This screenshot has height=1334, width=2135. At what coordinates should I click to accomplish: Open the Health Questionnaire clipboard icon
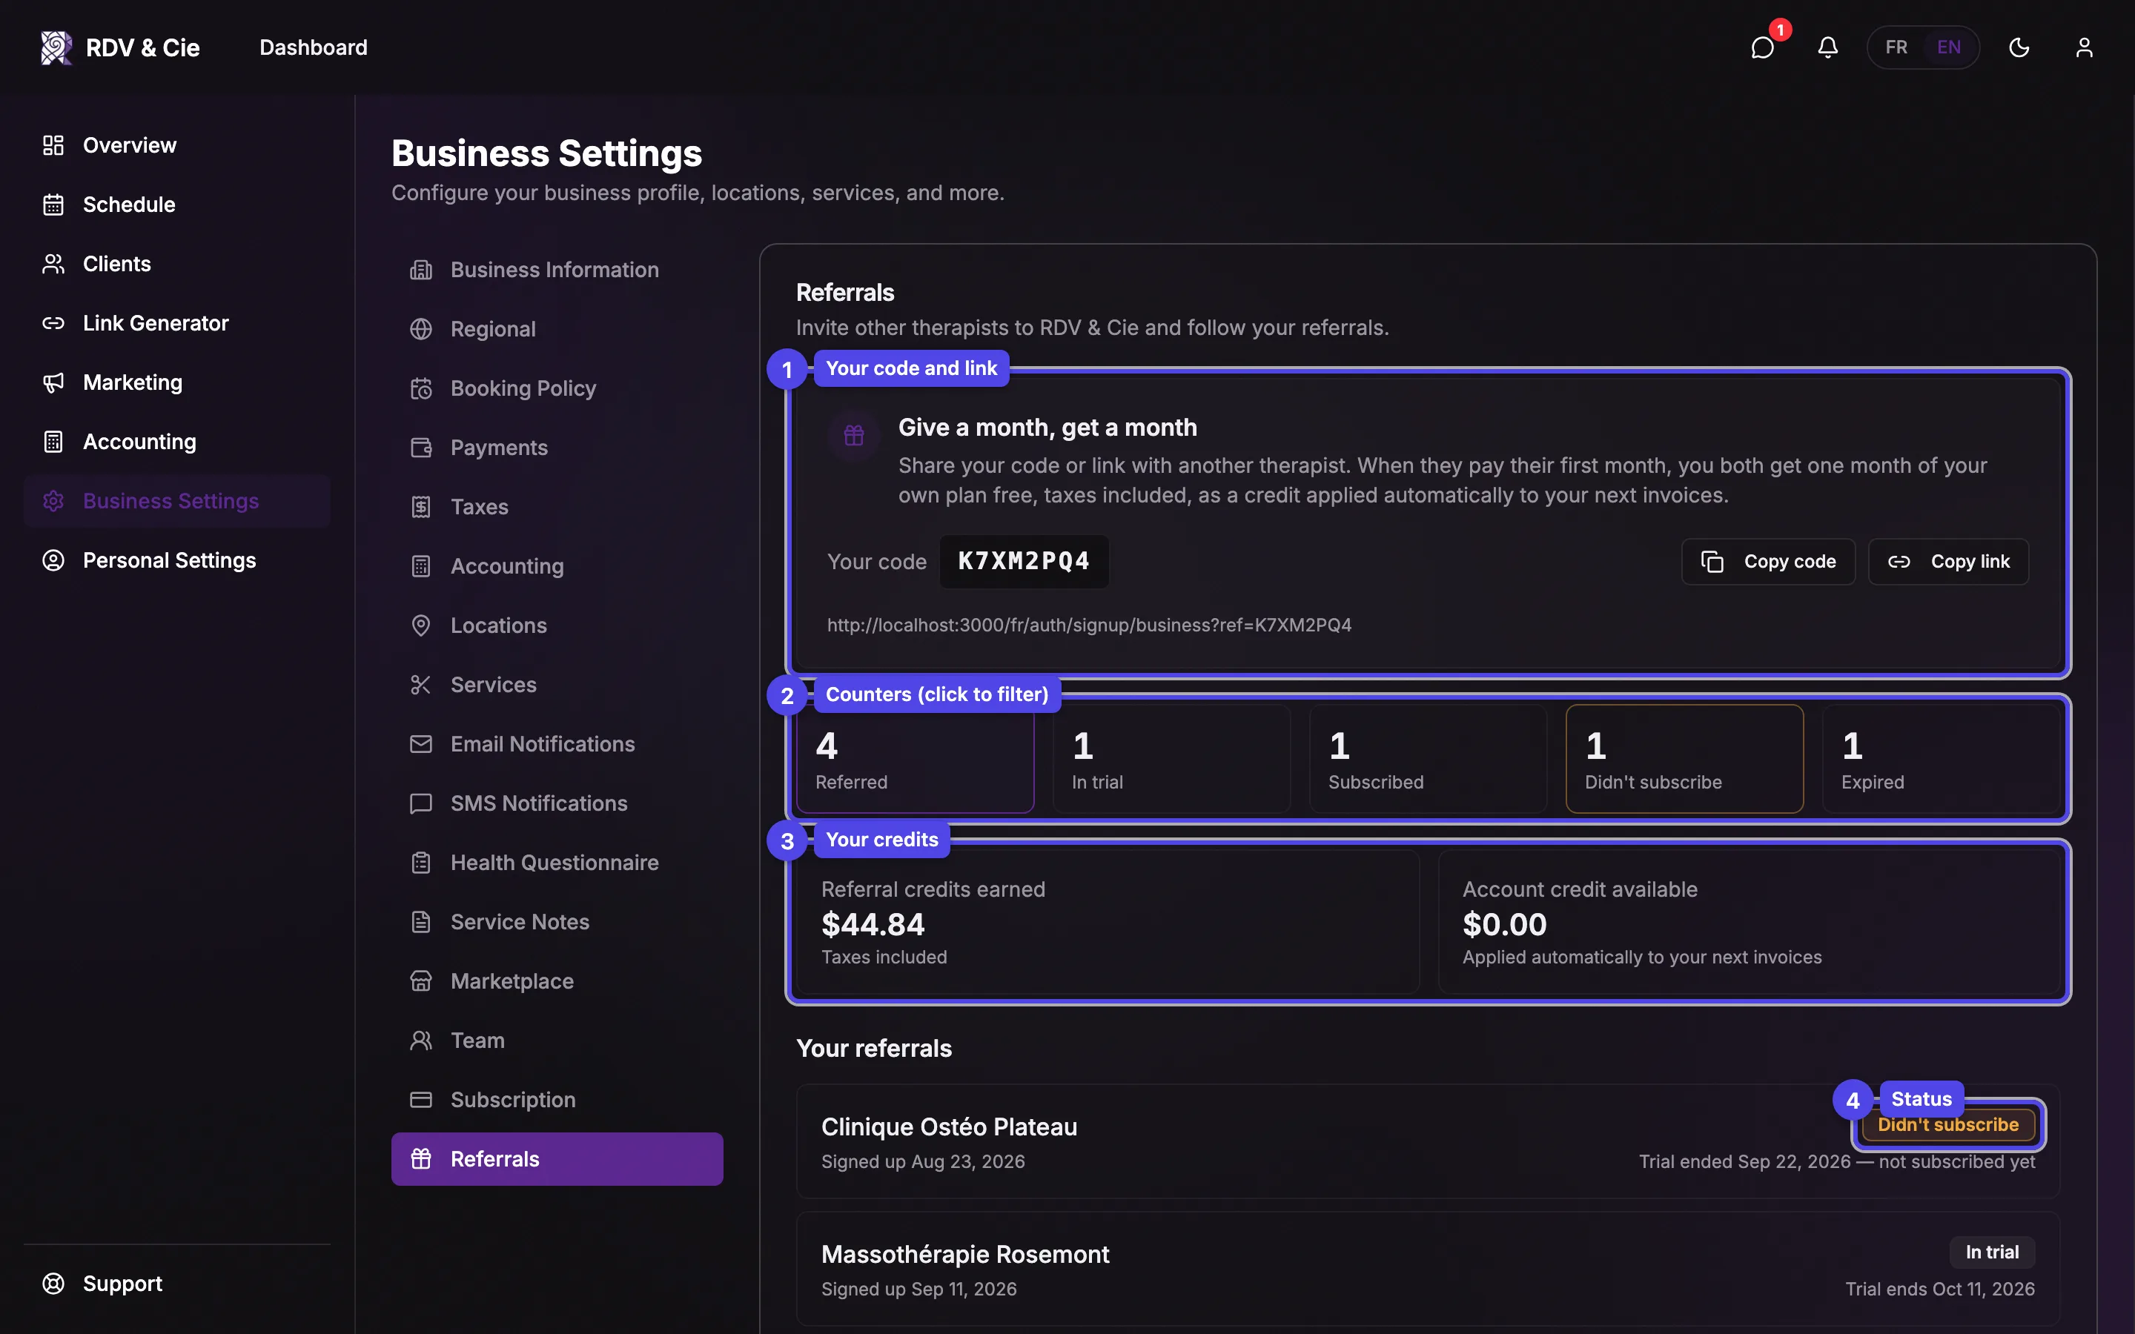(x=421, y=862)
